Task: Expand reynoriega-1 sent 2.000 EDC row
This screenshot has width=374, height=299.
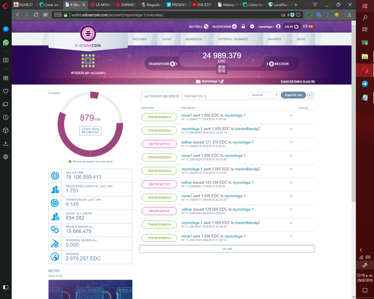Action: [291, 169]
